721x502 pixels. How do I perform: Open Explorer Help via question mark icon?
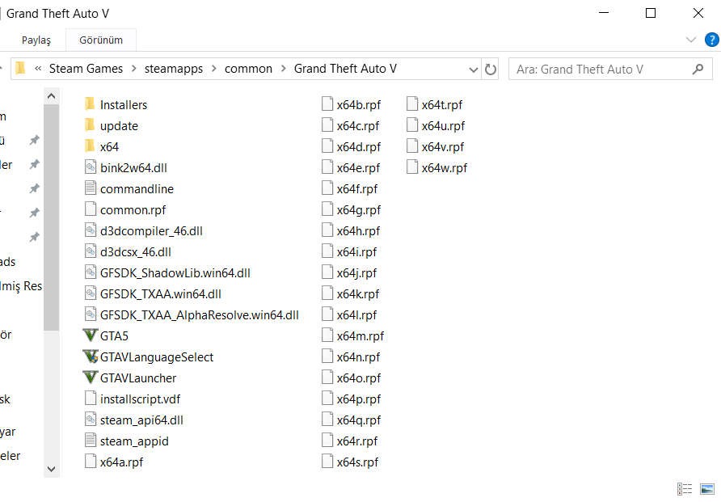(711, 39)
